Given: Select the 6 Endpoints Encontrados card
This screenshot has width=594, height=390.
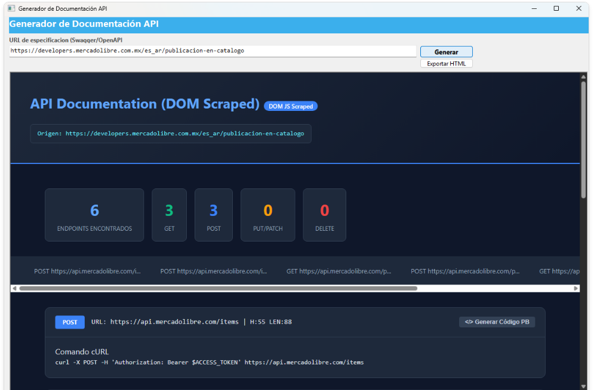Looking at the screenshot, I should coord(94,215).
